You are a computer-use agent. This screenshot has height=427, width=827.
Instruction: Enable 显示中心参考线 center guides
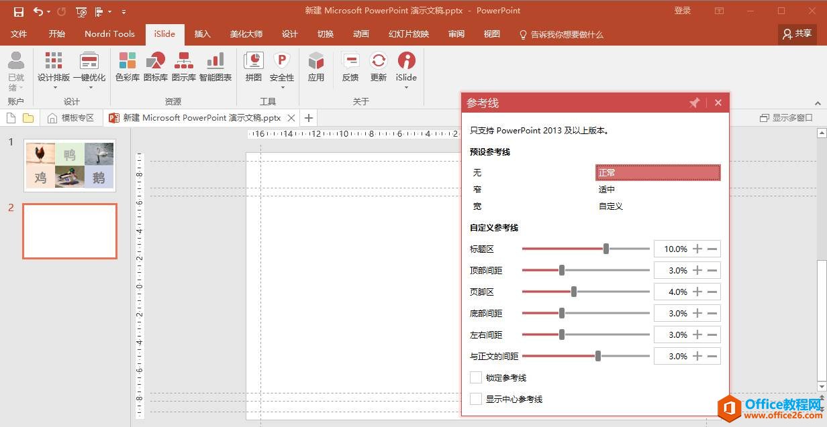point(476,399)
